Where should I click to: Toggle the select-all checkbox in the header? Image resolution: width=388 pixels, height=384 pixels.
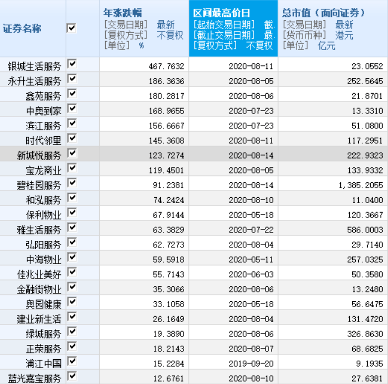pyautogui.click(x=72, y=28)
